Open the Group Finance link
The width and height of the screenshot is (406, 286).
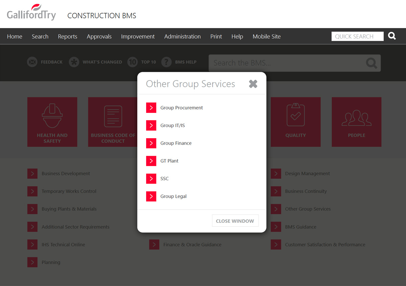(x=176, y=143)
